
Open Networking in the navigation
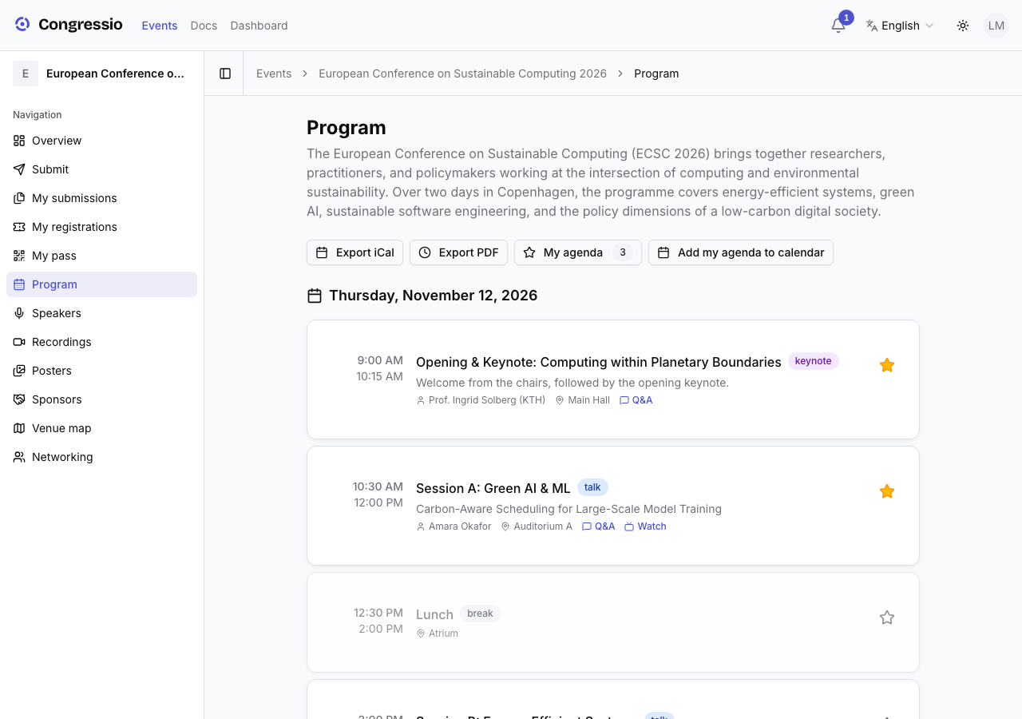(101, 457)
